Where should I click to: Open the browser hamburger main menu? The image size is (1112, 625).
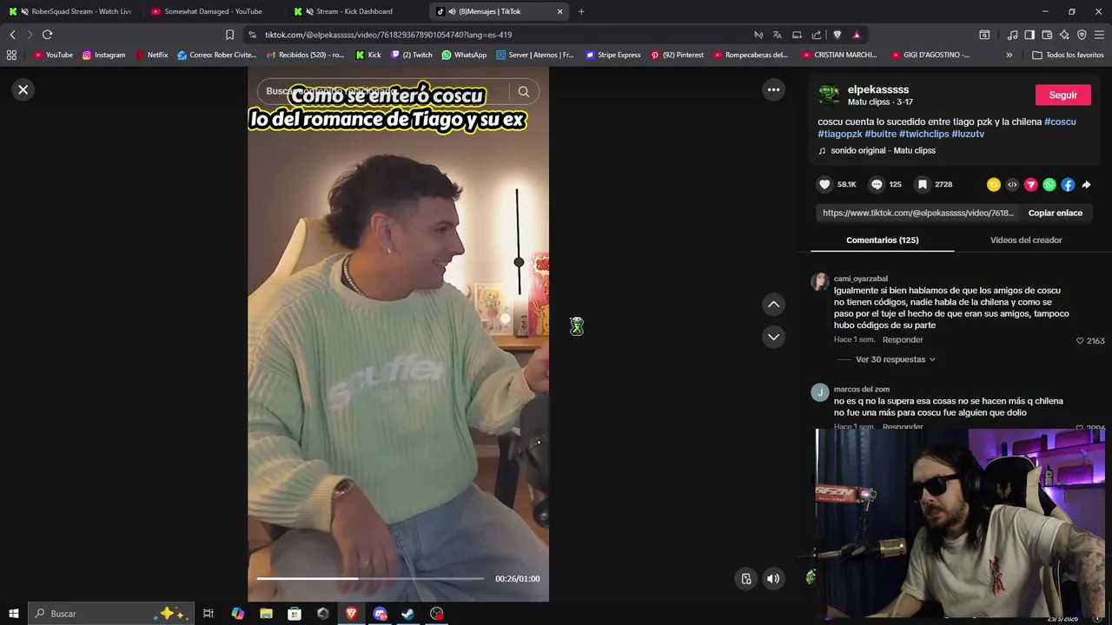tap(1100, 35)
